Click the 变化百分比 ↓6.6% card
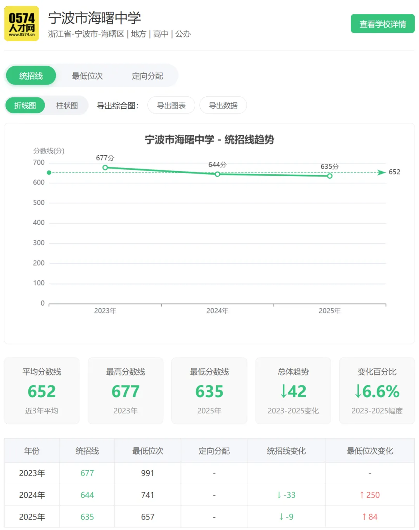The height and width of the screenshot is (530, 419). [377, 391]
